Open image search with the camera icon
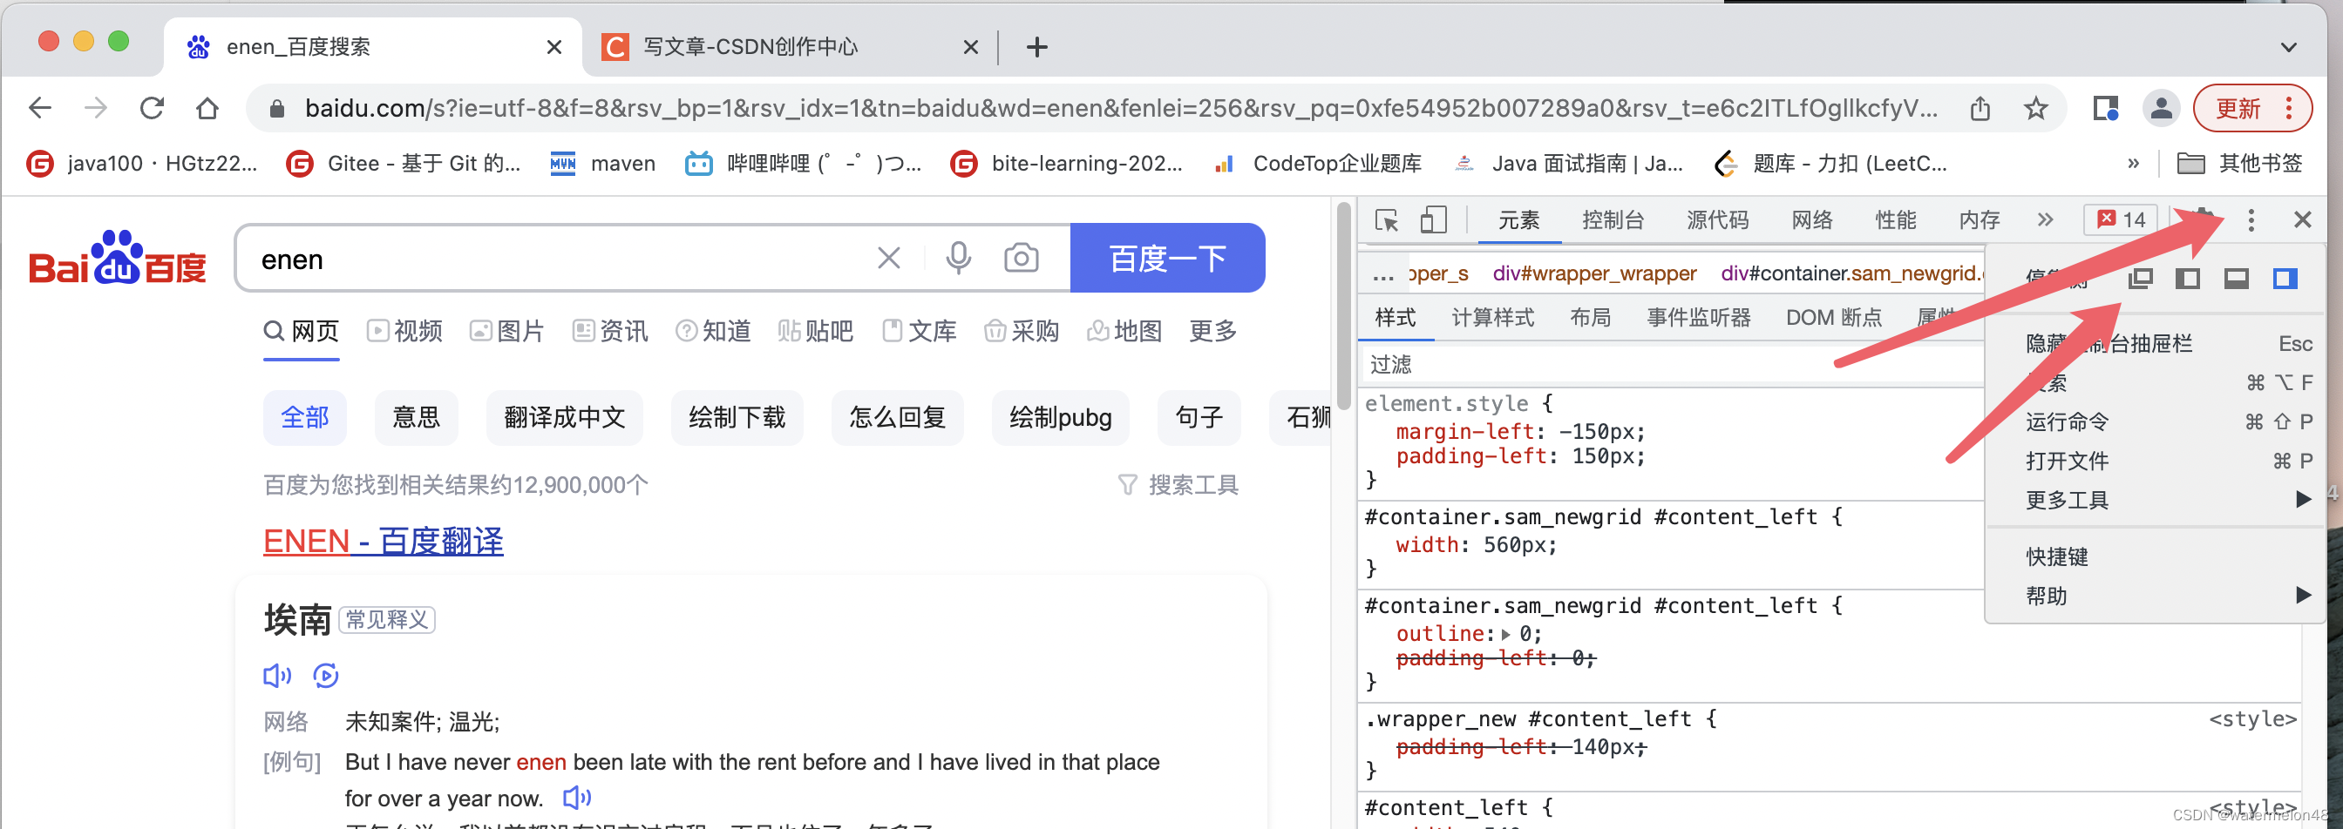Viewport: 2343px width, 829px height. pos(1022,258)
